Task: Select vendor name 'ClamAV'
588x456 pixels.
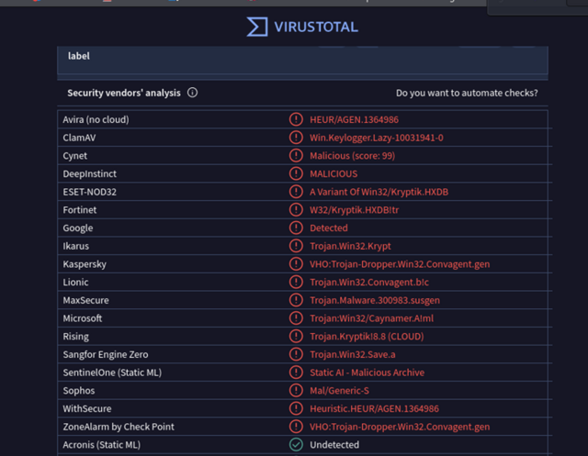Action: click(79, 138)
